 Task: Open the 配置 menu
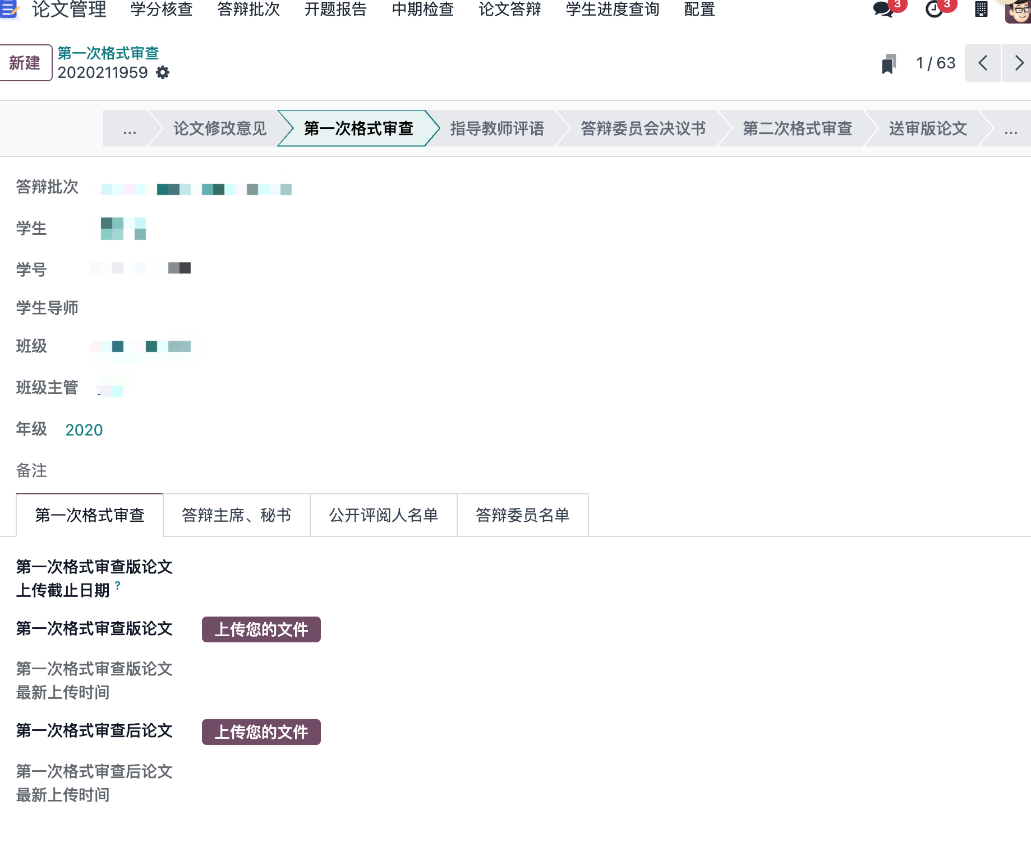(699, 10)
